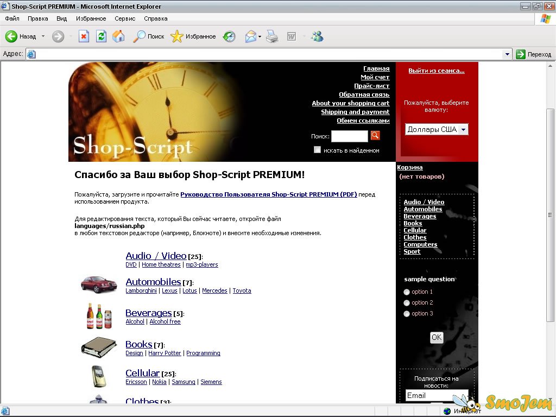Click the vertical scrollbar thumb
Screen dimensions: 556x417
(x=550, y=215)
